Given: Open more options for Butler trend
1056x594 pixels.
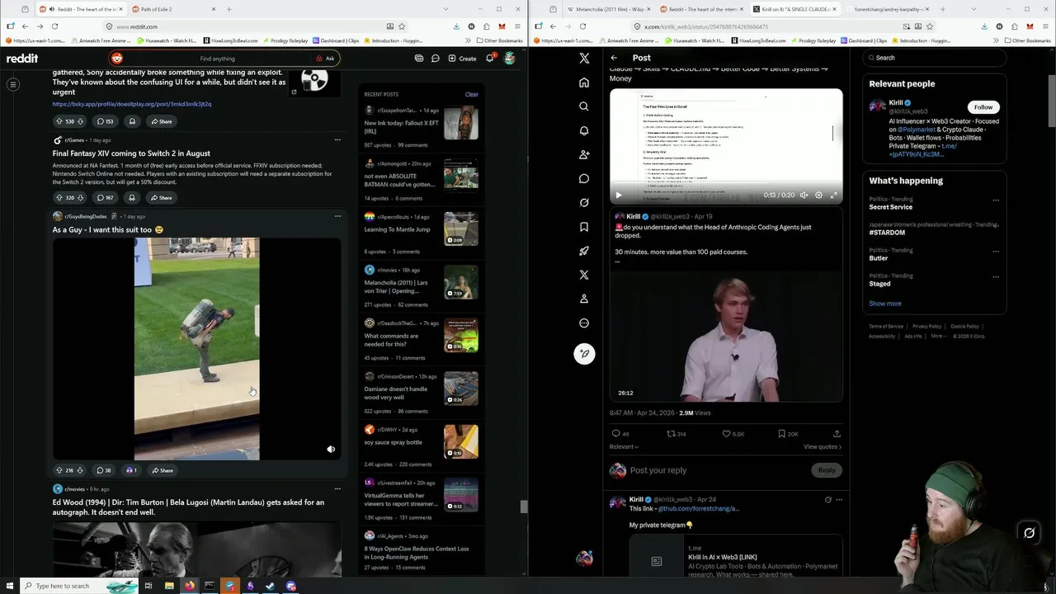Looking at the screenshot, I should tap(996, 251).
